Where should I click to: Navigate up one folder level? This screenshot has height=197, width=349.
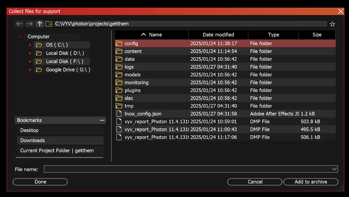pos(40,24)
